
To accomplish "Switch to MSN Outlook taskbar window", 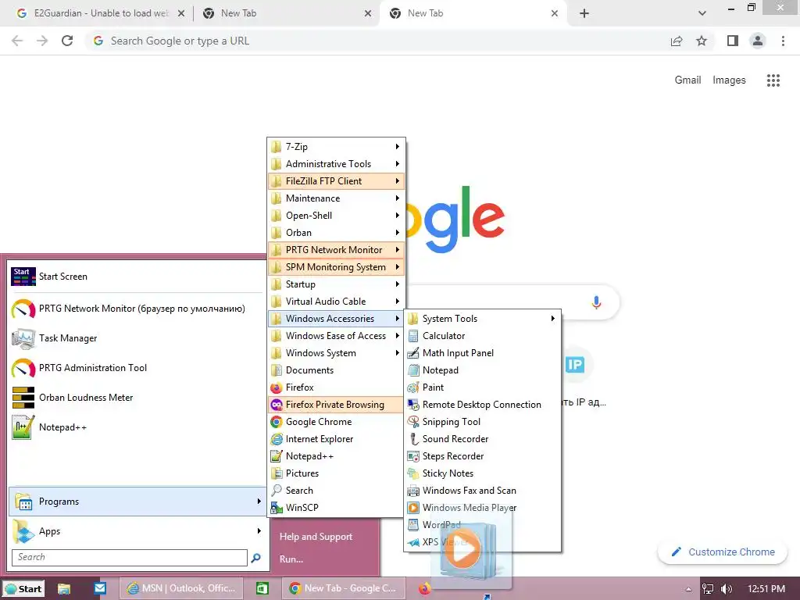I will [x=181, y=588].
